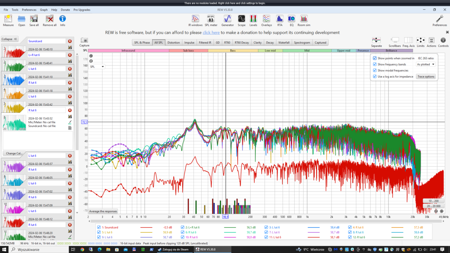
Task: Open the Preferences wrench icon
Action: click(439, 20)
